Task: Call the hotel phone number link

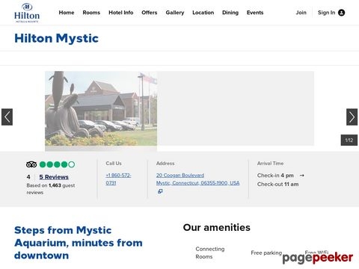Action: (x=118, y=179)
